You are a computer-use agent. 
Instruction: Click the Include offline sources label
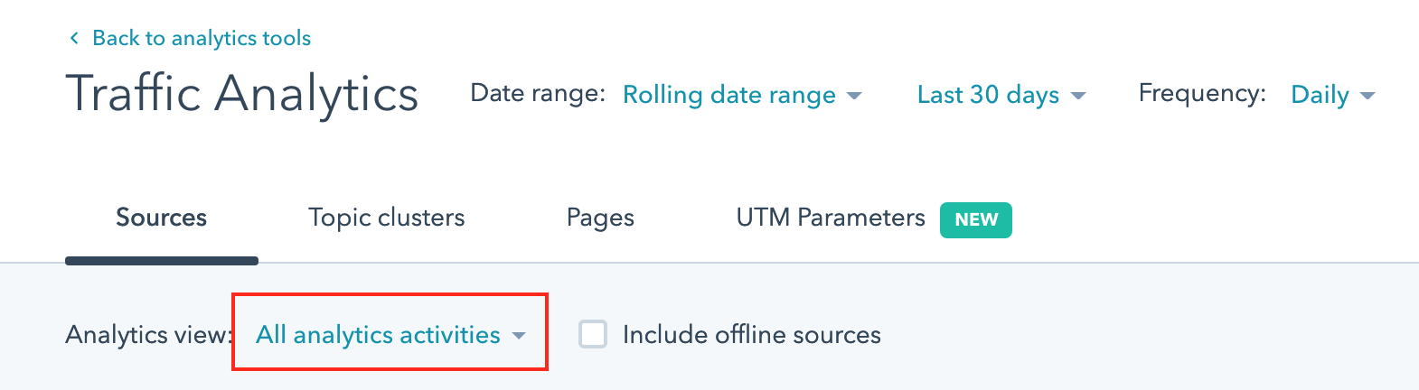pyautogui.click(x=751, y=335)
